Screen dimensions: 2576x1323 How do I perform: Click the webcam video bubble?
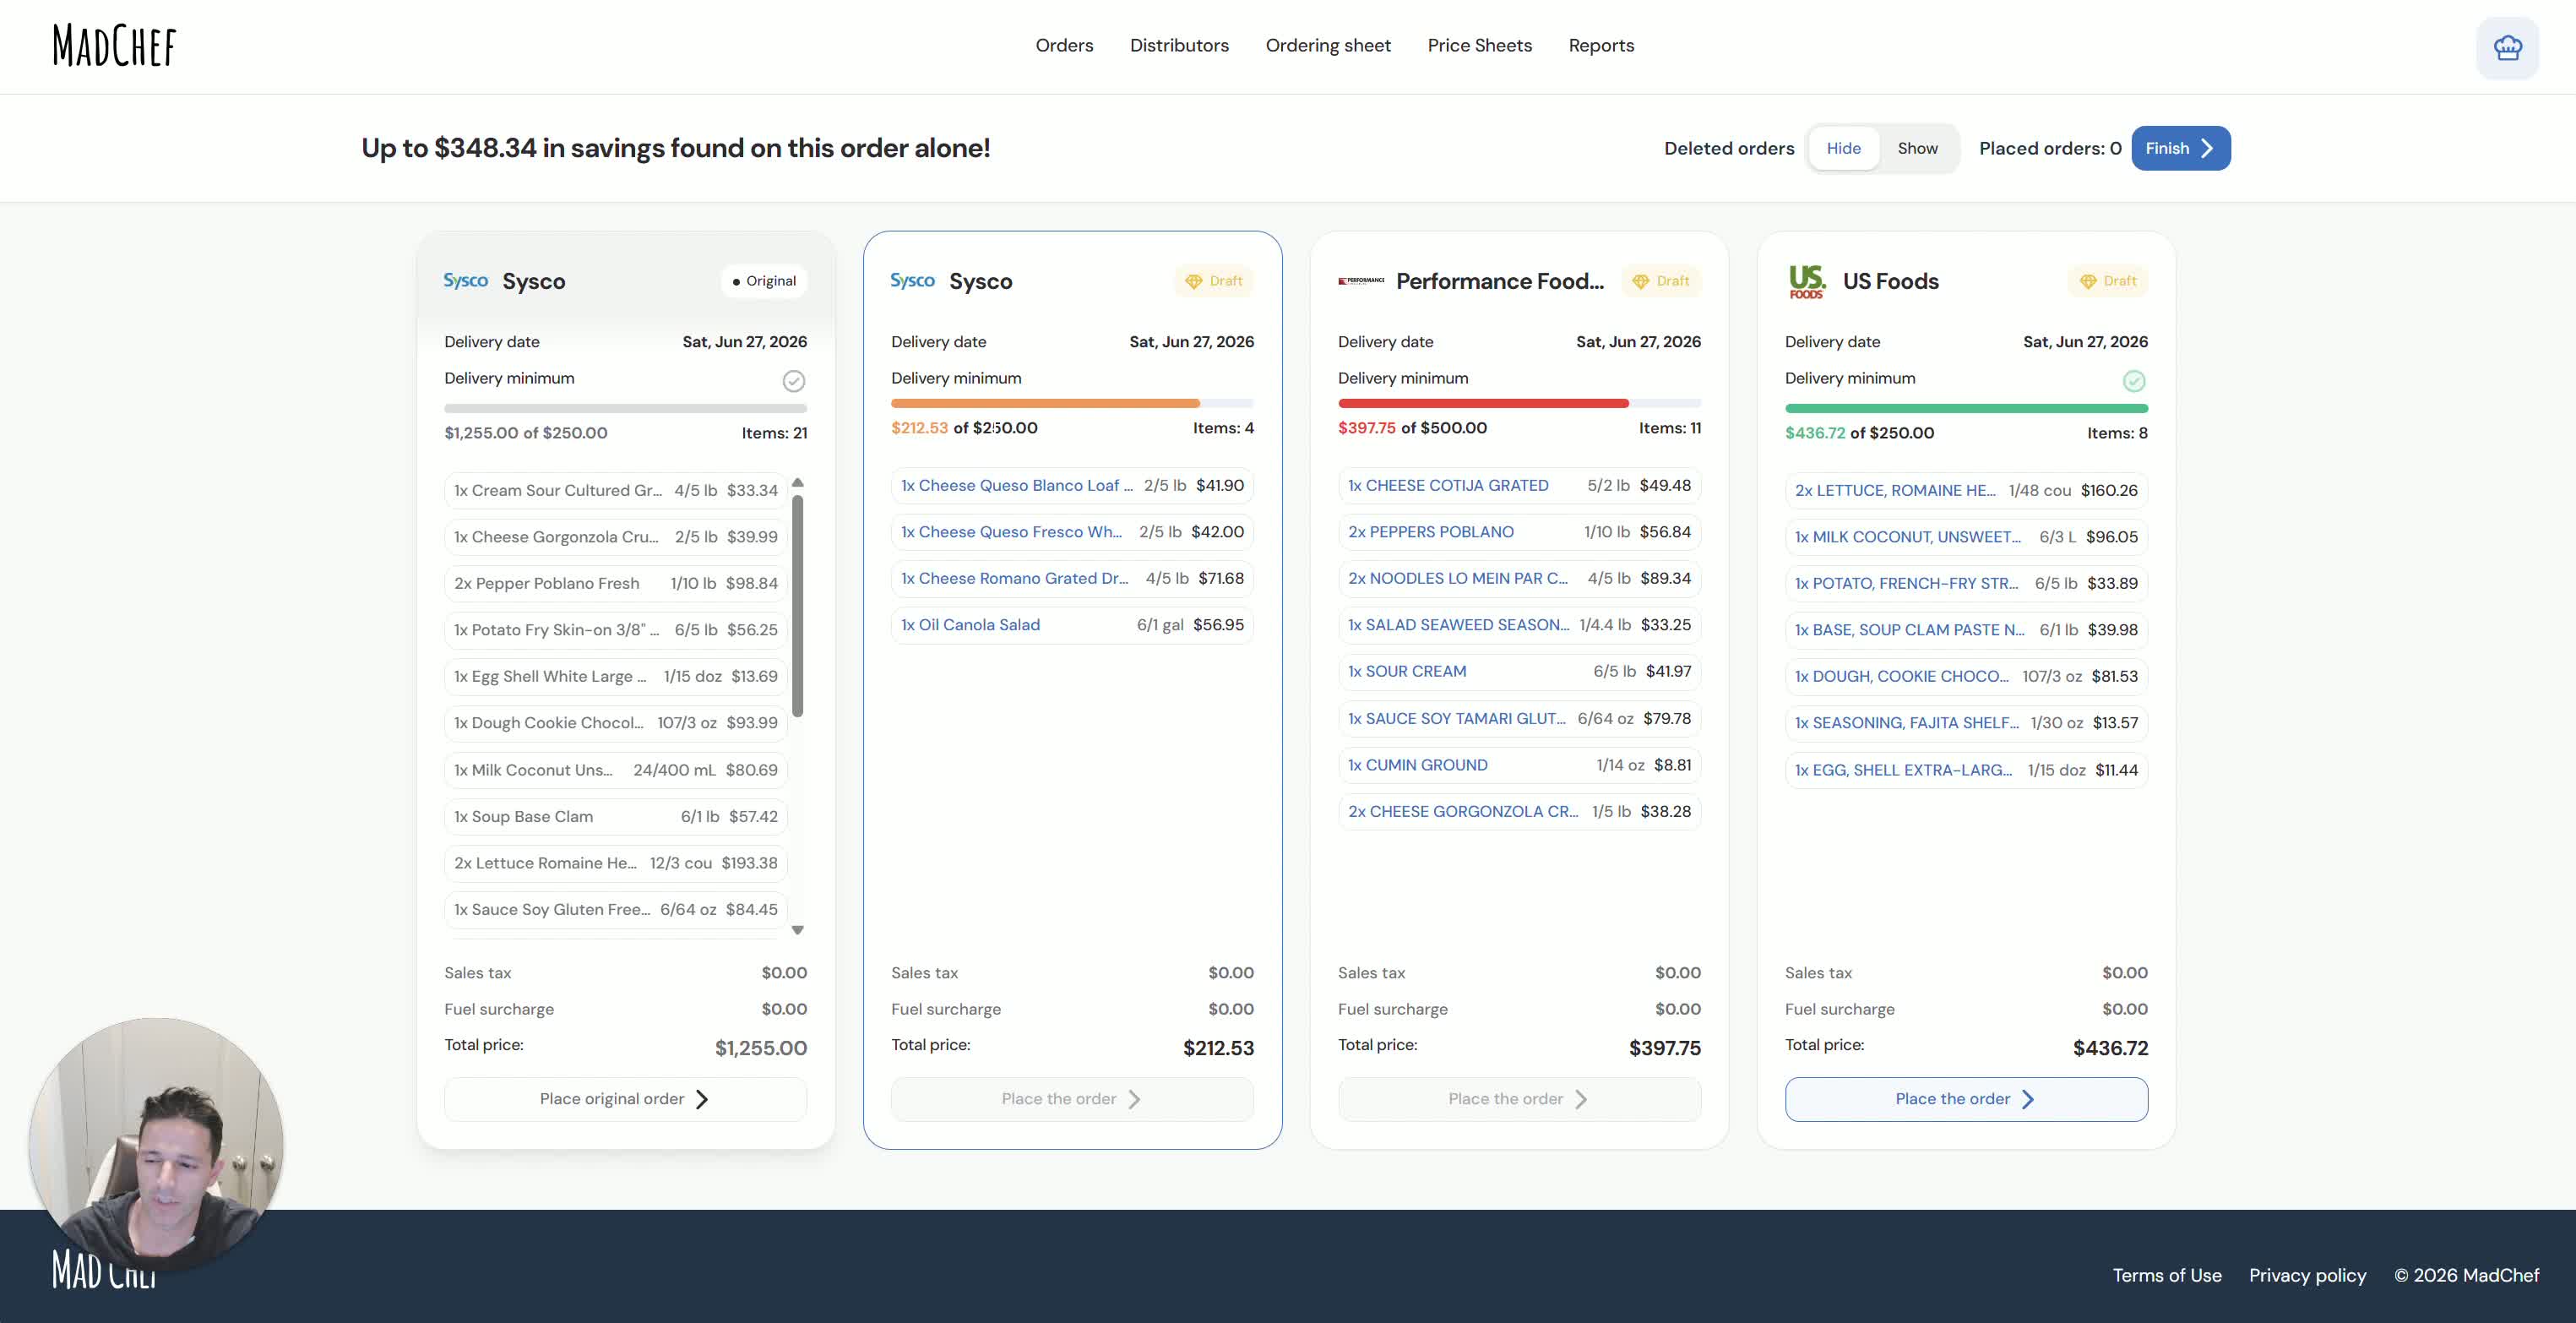coord(156,1145)
